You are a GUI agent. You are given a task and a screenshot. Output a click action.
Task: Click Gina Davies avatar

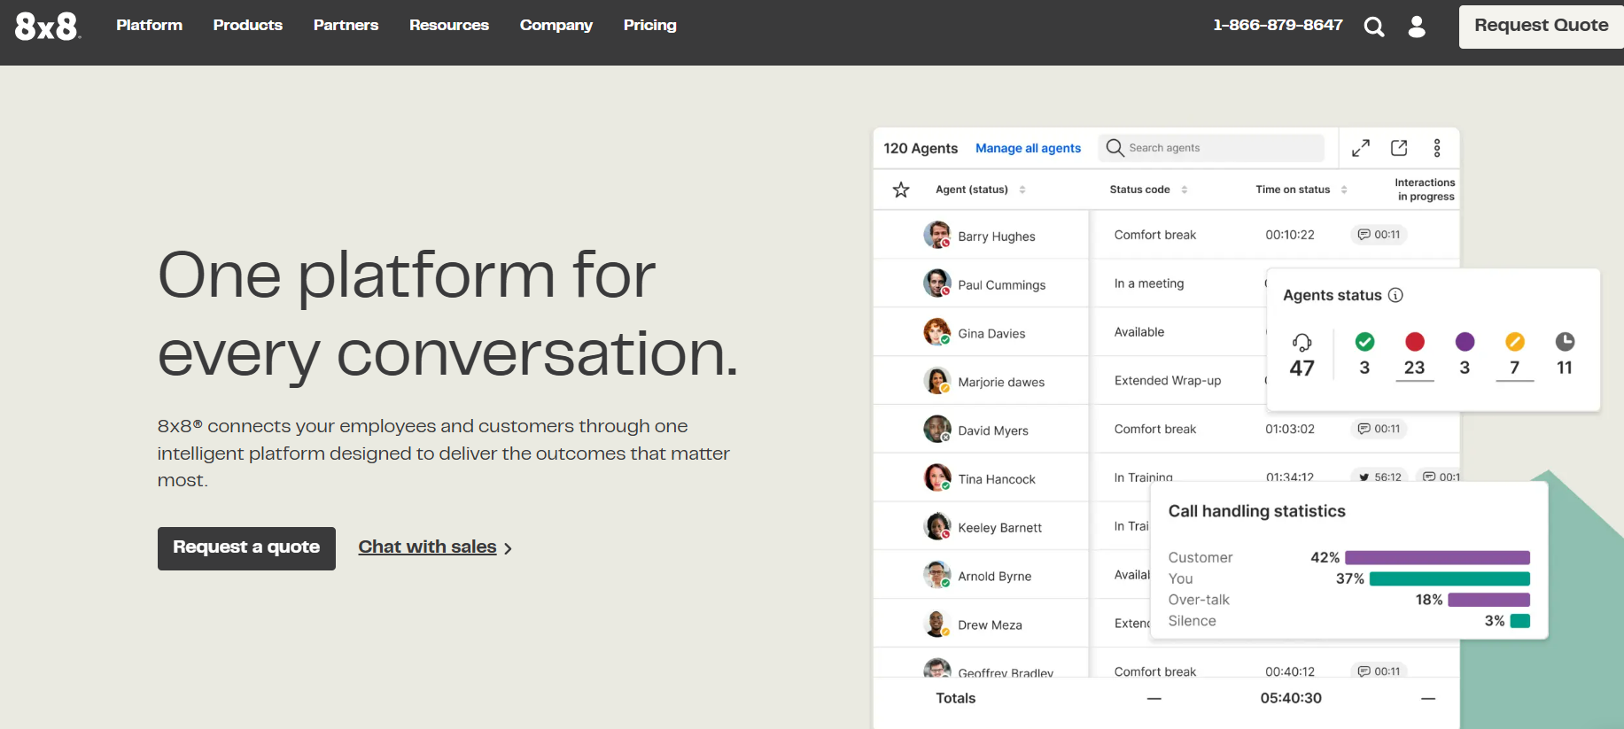coord(937,332)
